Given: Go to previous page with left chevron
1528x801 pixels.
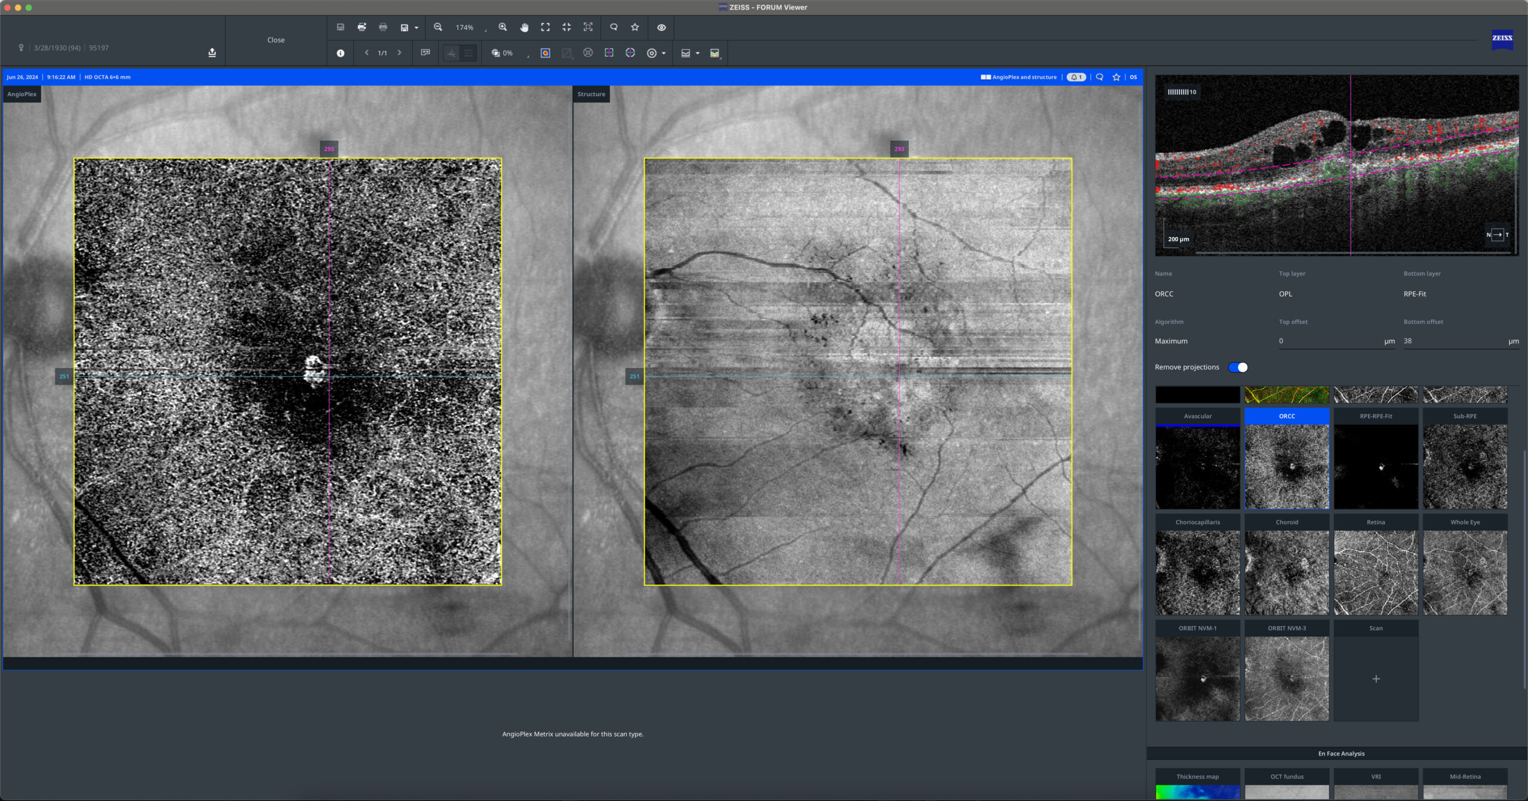Looking at the screenshot, I should tap(366, 53).
